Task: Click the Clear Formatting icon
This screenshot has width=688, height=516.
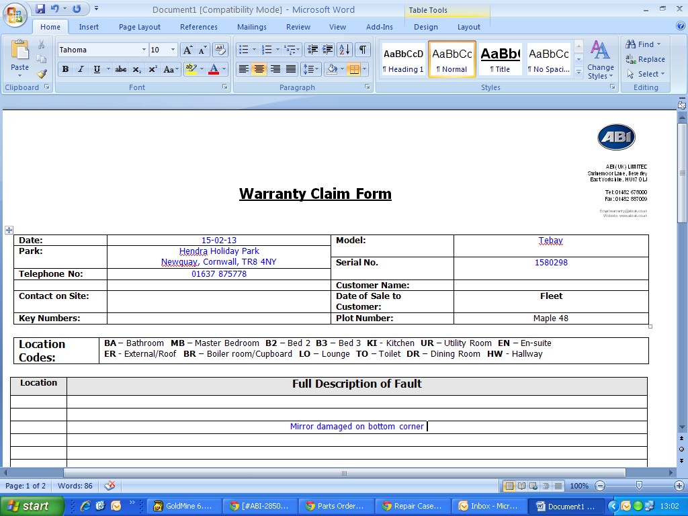Action: 220,50
